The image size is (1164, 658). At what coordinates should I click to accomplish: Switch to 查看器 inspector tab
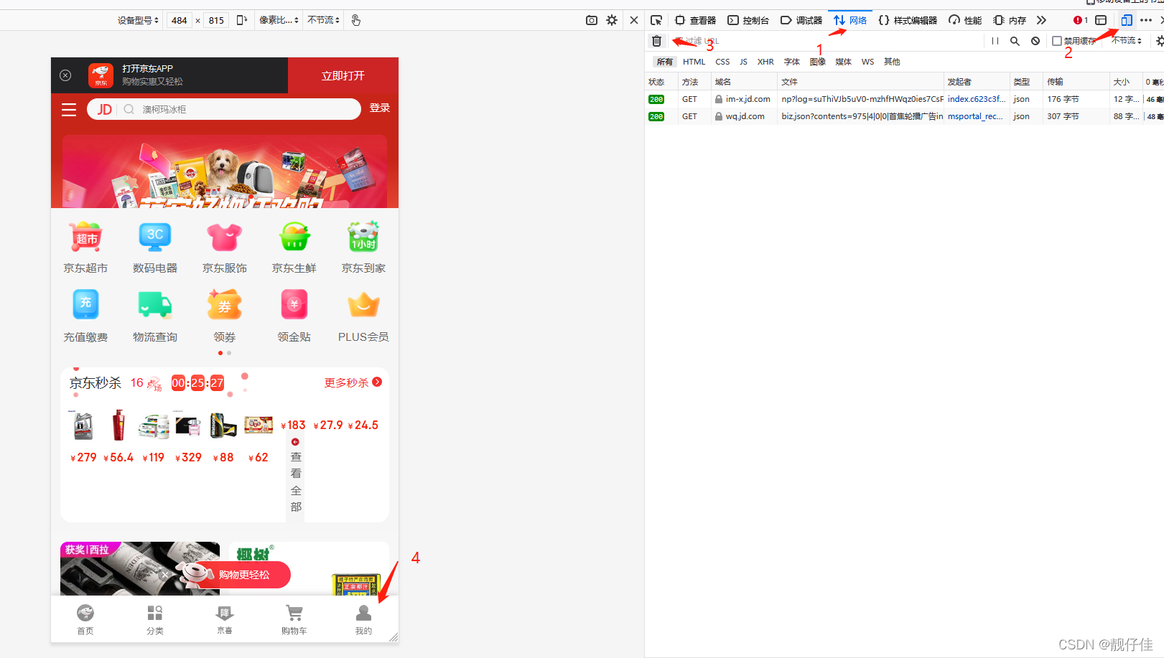pos(696,20)
